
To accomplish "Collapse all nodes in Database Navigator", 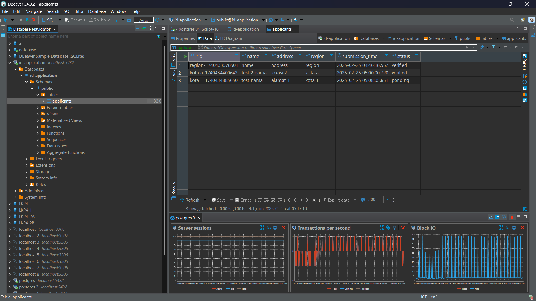I will (x=137, y=29).
